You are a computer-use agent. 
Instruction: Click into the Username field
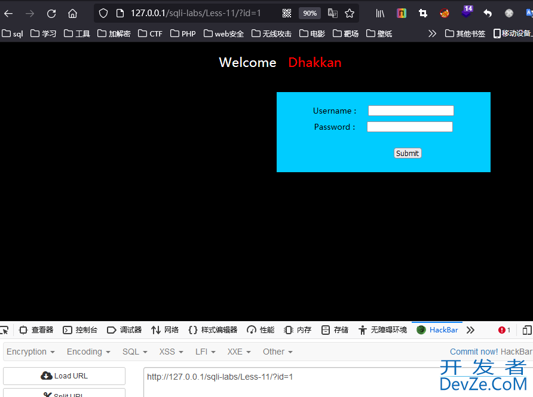411,111
